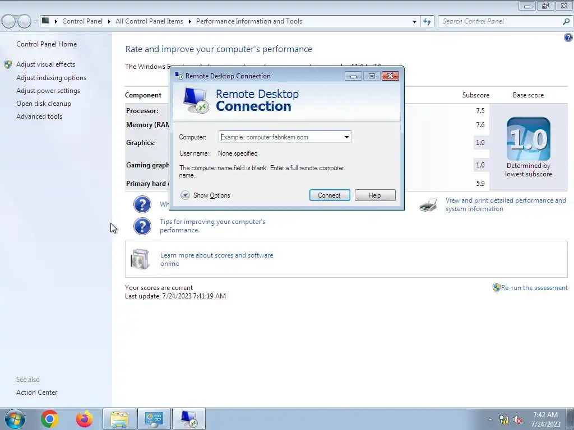Click All Control Panel Items breadcrumb
This screenshot has height=430, width=574.
pyautogui.click(x=149, y=21)
